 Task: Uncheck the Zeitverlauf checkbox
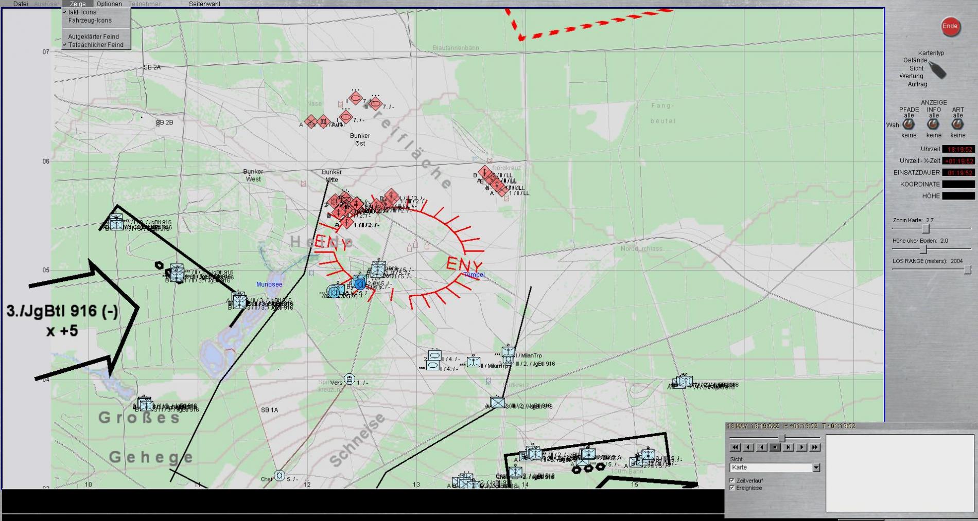(x=732, y=480)
